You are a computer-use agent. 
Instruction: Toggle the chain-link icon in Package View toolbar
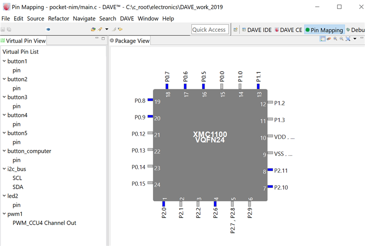point(329,39)
